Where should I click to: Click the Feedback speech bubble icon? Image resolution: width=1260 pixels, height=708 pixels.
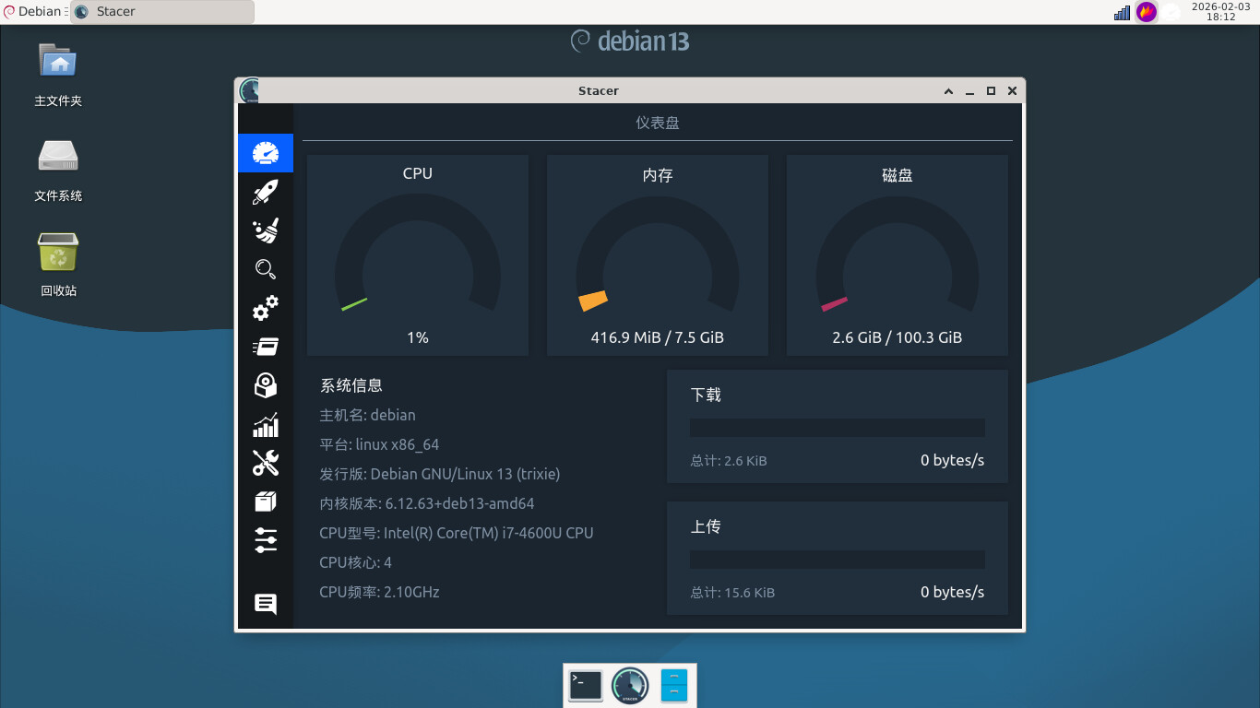[x=266, y=604]
